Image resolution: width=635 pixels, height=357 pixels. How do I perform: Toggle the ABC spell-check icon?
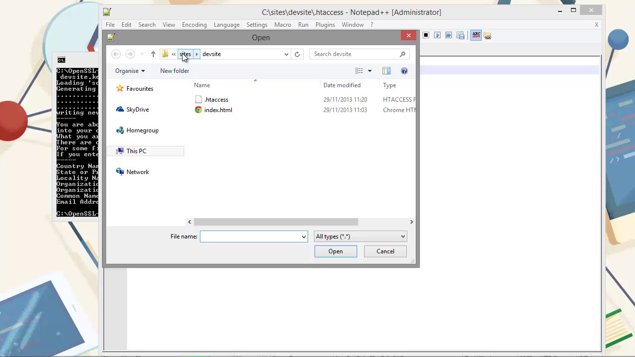point(476,35)
